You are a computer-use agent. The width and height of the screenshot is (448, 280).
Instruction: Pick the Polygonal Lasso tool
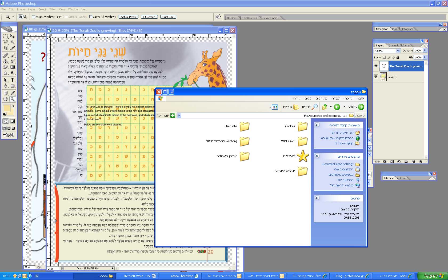tap(6, 42)
